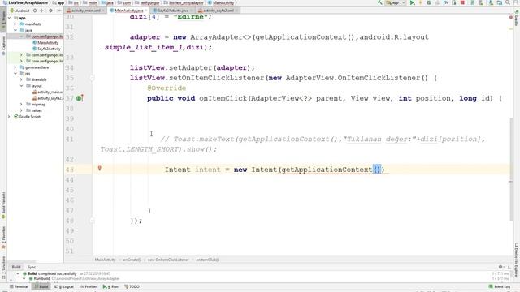
Task: Click the new OnItemClickListener breadcrumb
Action: click(x=168, y=260)
